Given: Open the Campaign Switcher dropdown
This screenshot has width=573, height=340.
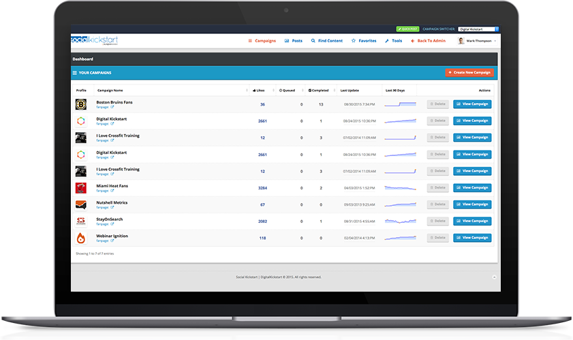Looking at the screenshot, I should pyautogui.click(x=478, y=29).
